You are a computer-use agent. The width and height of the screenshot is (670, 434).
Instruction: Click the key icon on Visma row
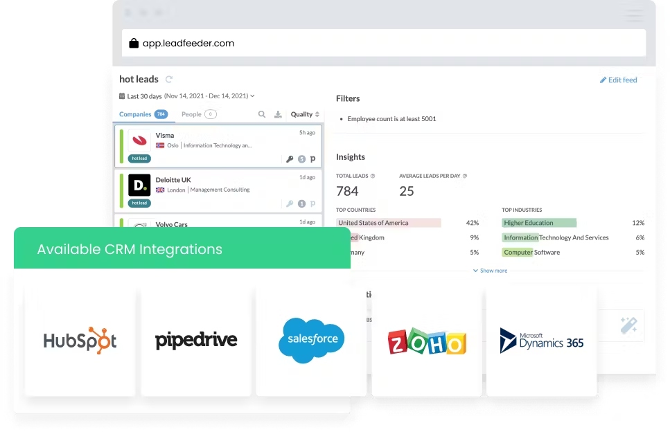pos(290,159)
